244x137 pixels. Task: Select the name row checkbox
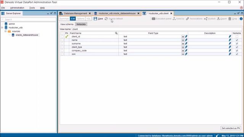(x=62, y=40)
